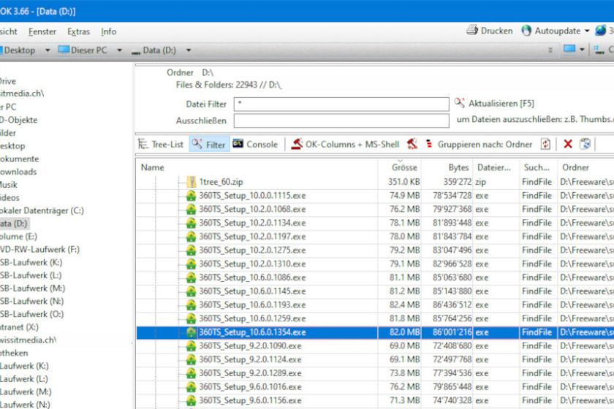Select USB-Laufwerk (O:) in the sidebar
614x409 pixels.
31,314
